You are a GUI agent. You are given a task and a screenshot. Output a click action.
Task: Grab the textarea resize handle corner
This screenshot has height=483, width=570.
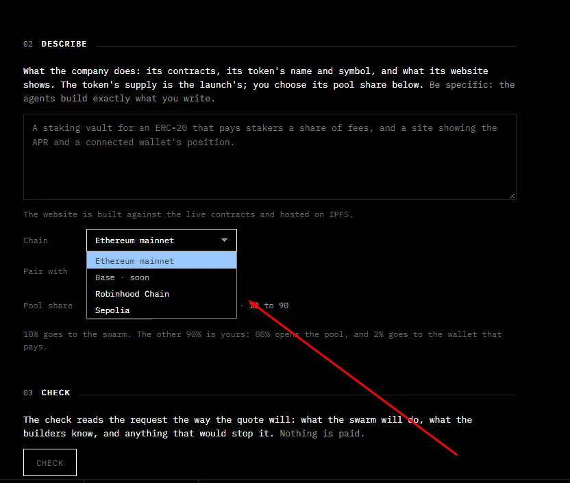512,196
